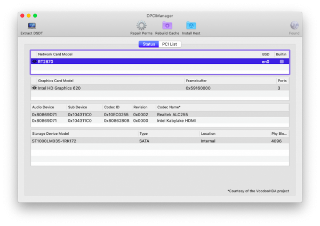Click Revision value 0x0000
The width and height of the screenshot is (320, 226).
[x=141, y=121]
